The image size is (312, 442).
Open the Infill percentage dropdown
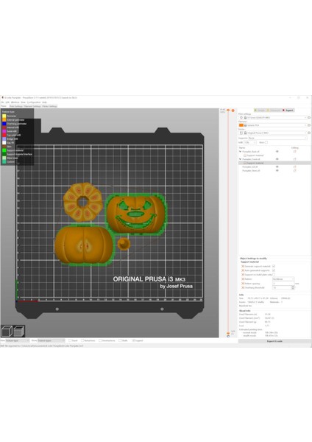tap(249, 142)
